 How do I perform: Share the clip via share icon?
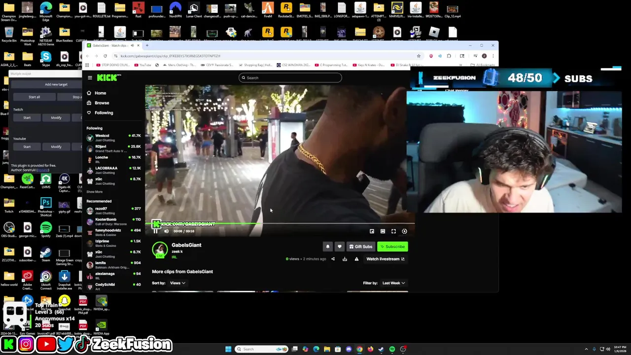[x=333, y=259]
